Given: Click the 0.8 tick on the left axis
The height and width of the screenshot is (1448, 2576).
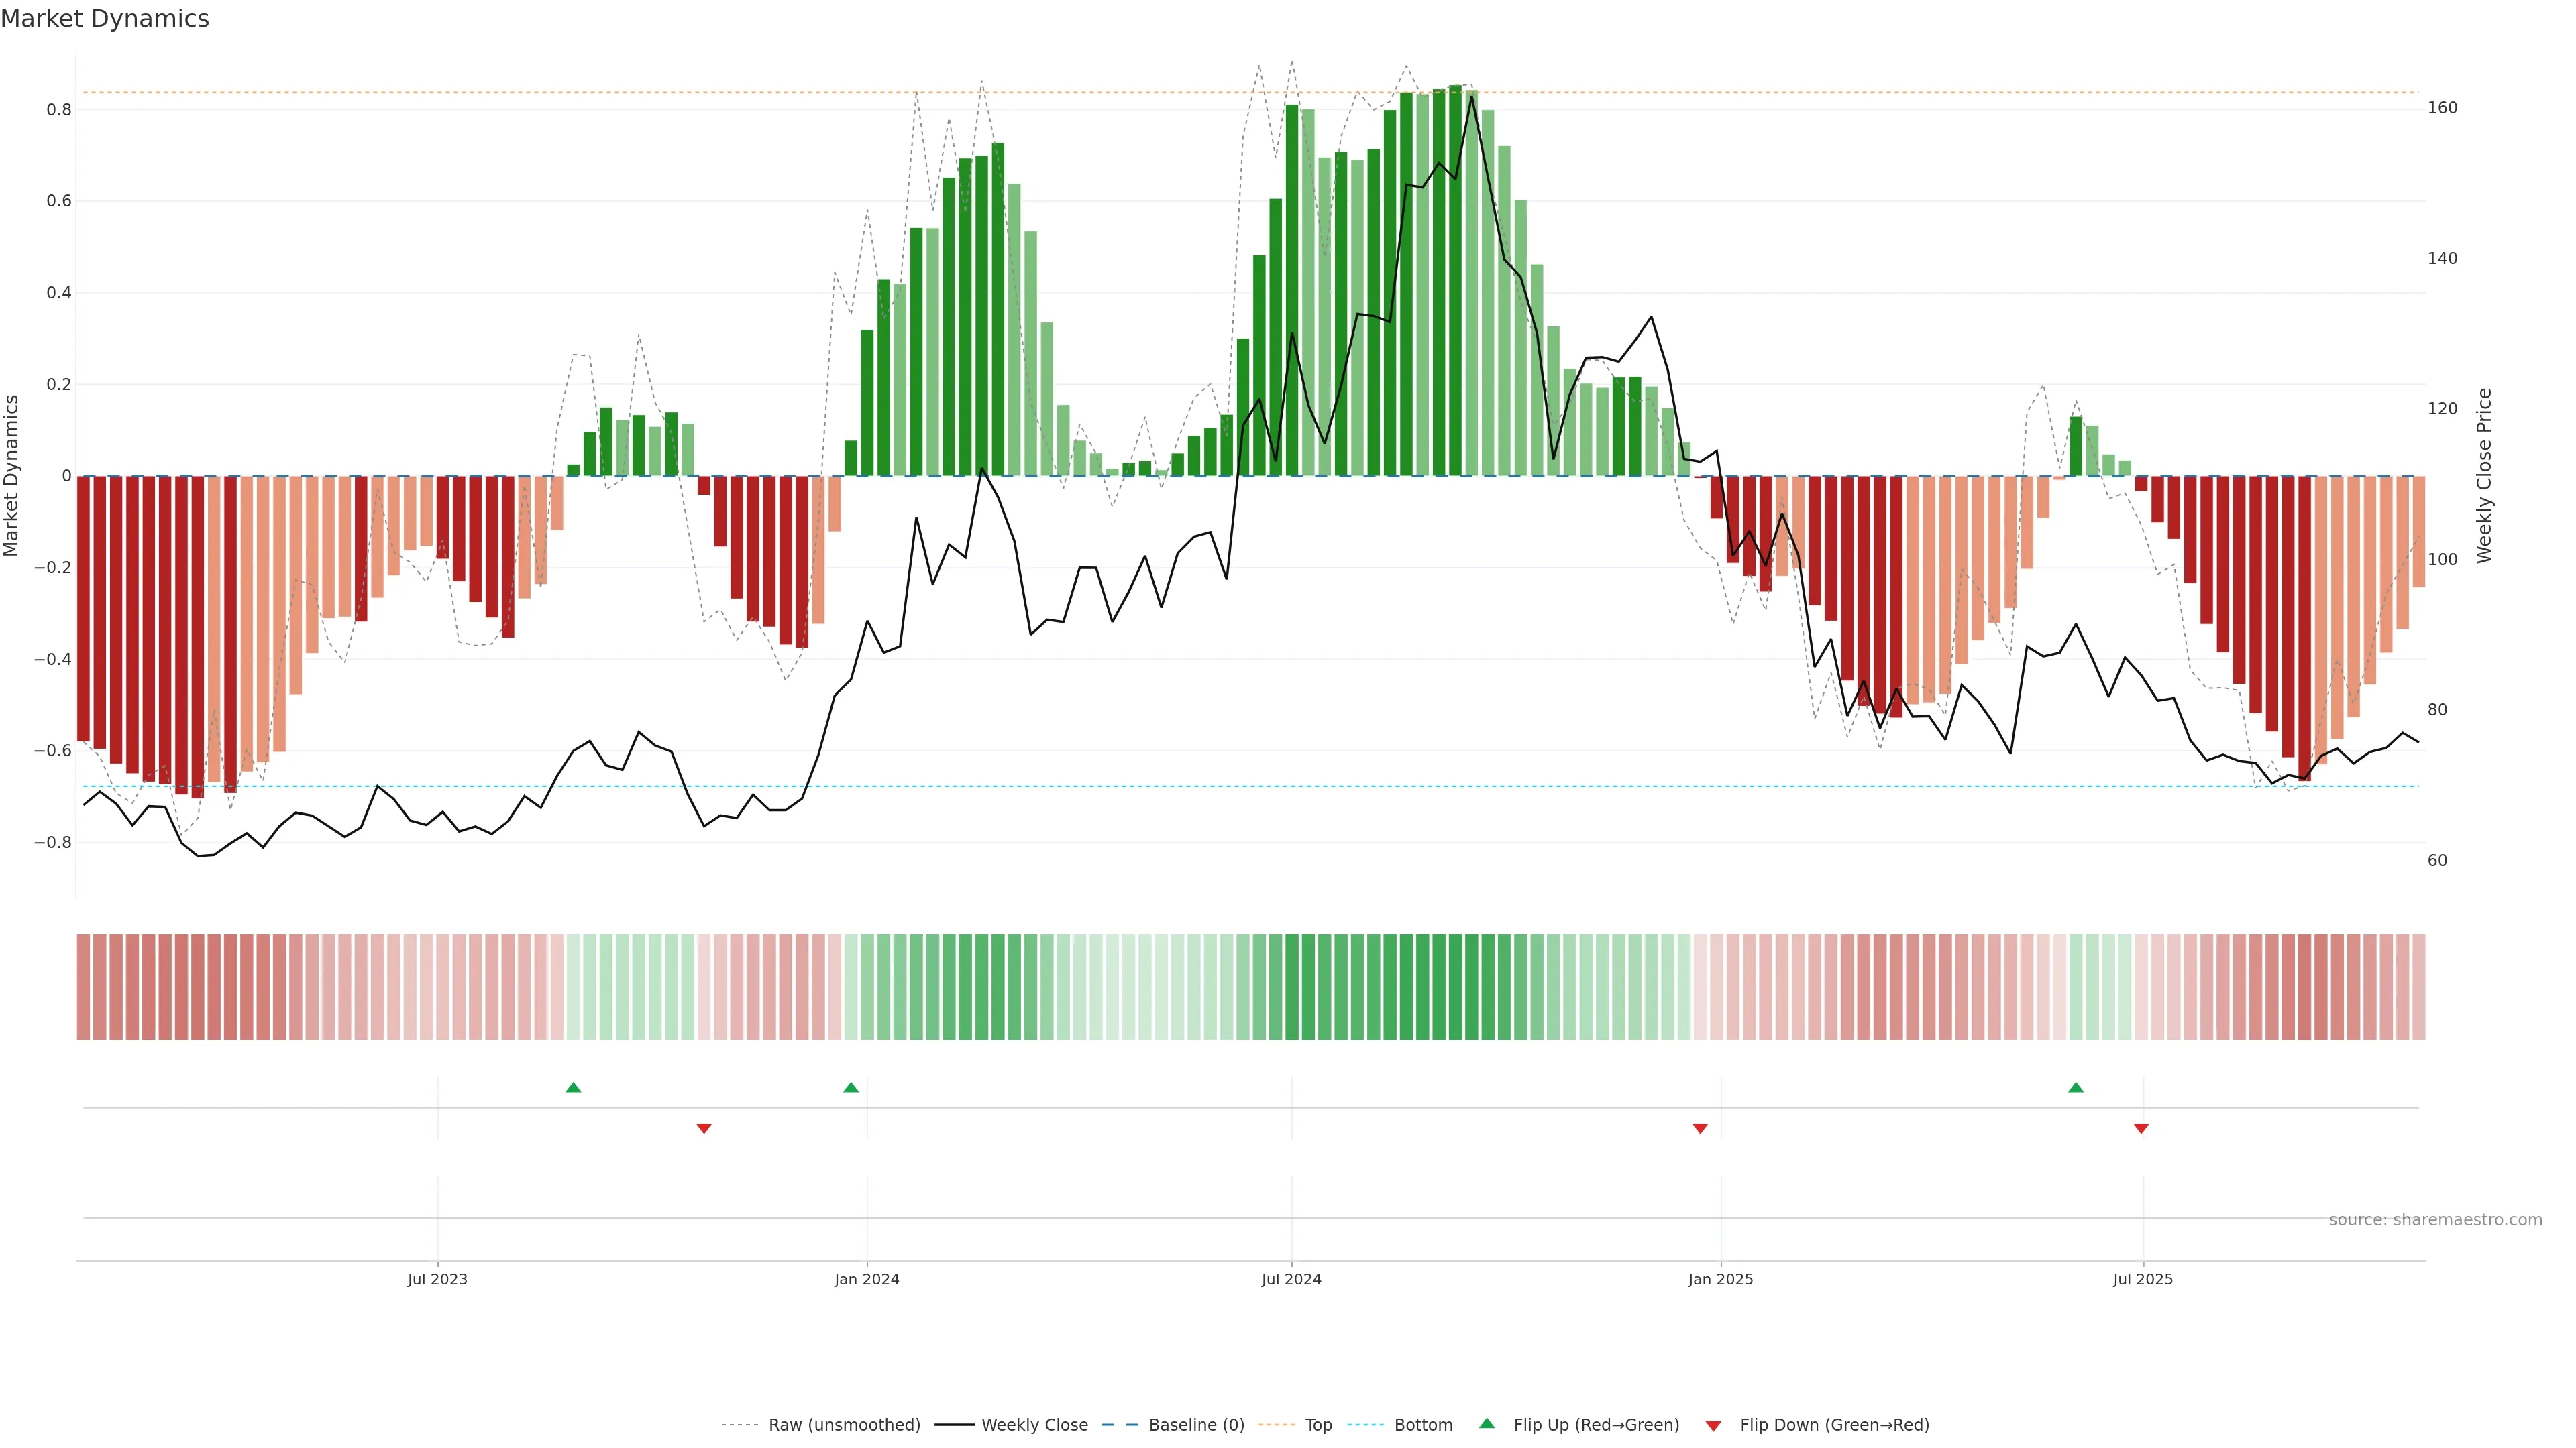Looking at the screenshot, I should point(59,110).
